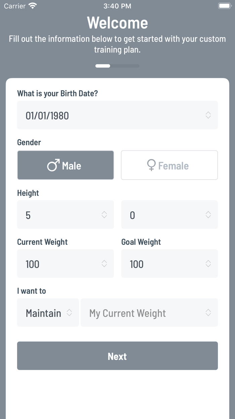Click the birth date up-down chevron icon
The width and height of the screenshot is (235, 419).
point(208,115)
